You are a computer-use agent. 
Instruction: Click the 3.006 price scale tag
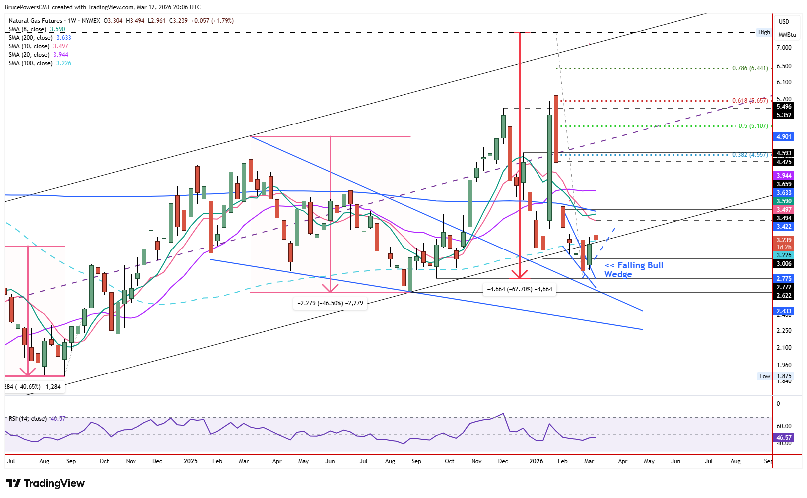[x=784, y=264]
